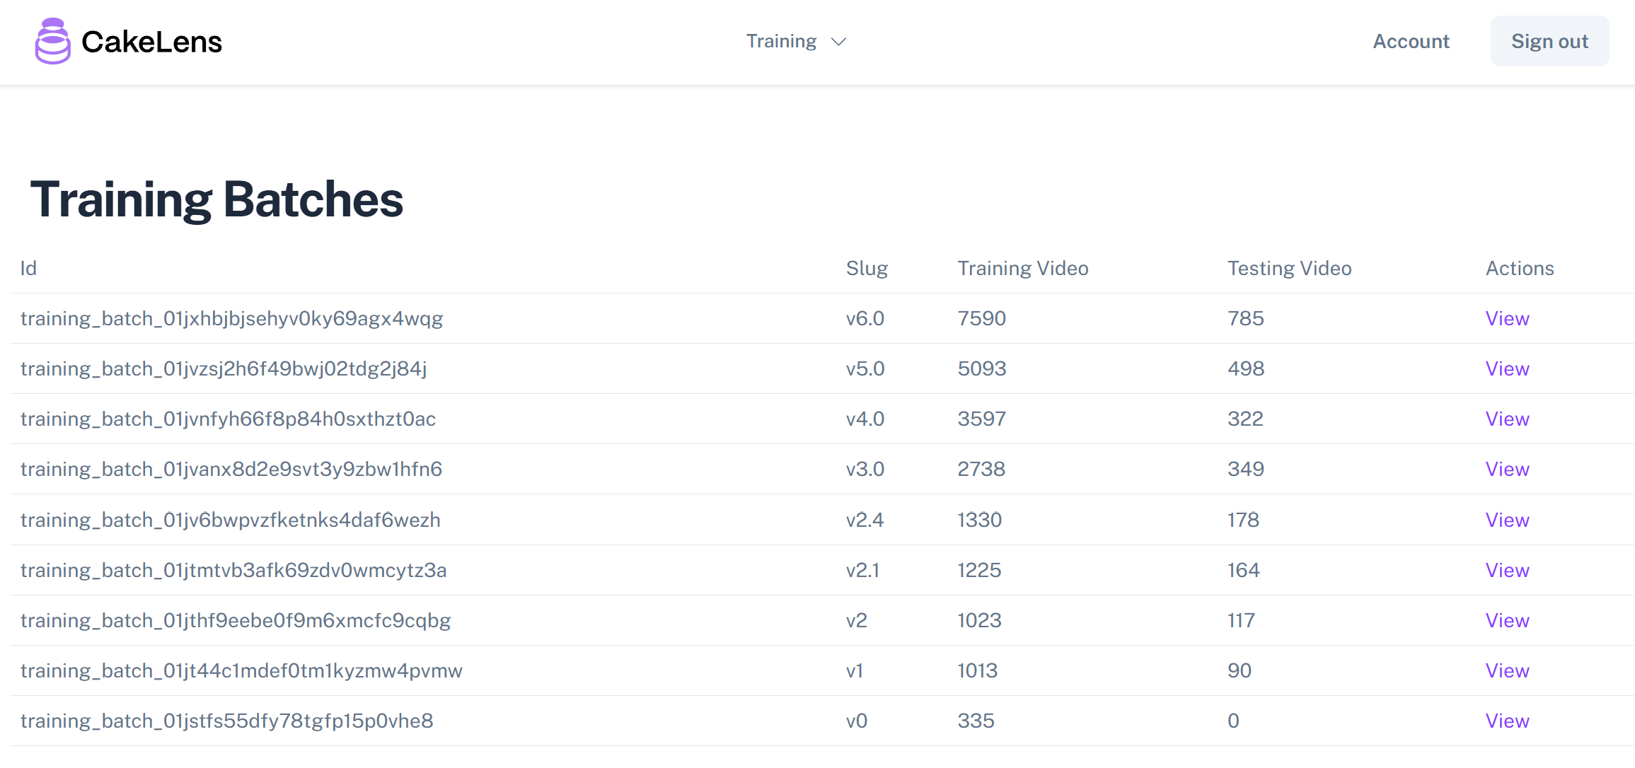The height and width of the screenshot is (768, 1635).
Task: Click the Sign out button
Action: click(x=1549, y=41)
